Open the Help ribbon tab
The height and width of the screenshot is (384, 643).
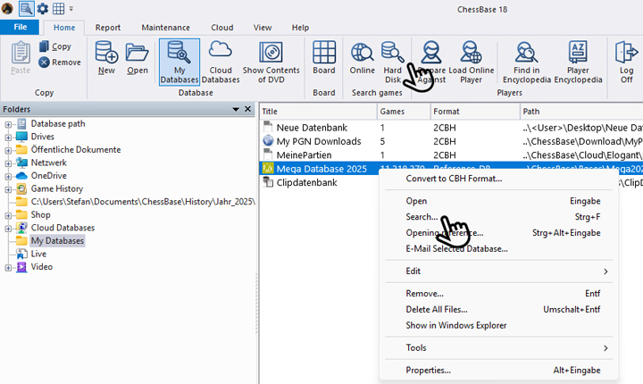pyautogui.click(x=300, y=28)
